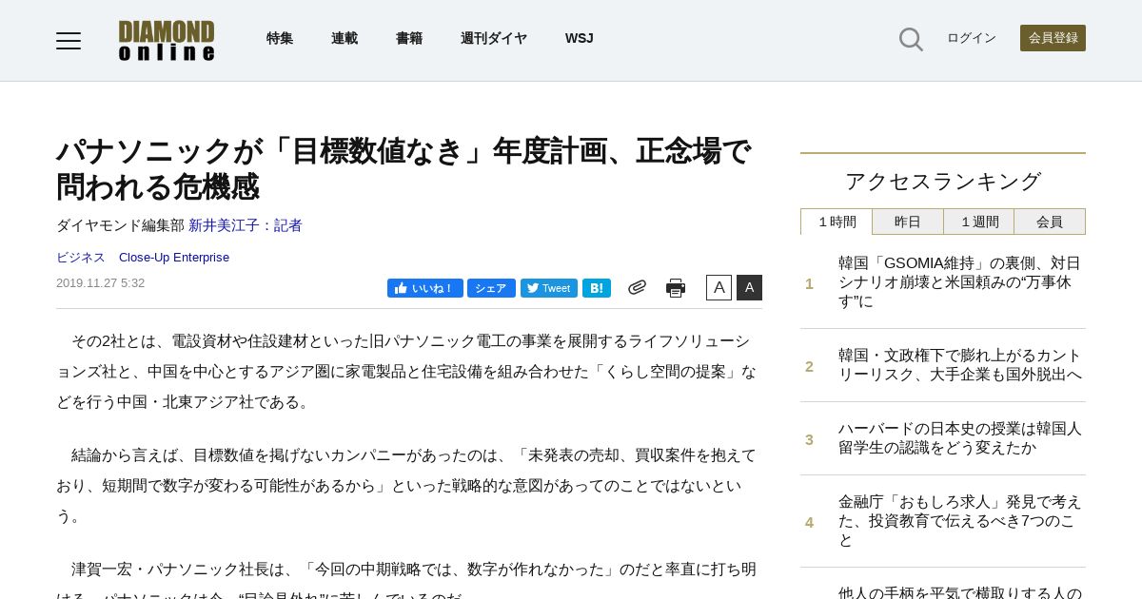Open ranking article ハーバードの日本史の授業
The image size is (1142, 599).
click(959, 438)
